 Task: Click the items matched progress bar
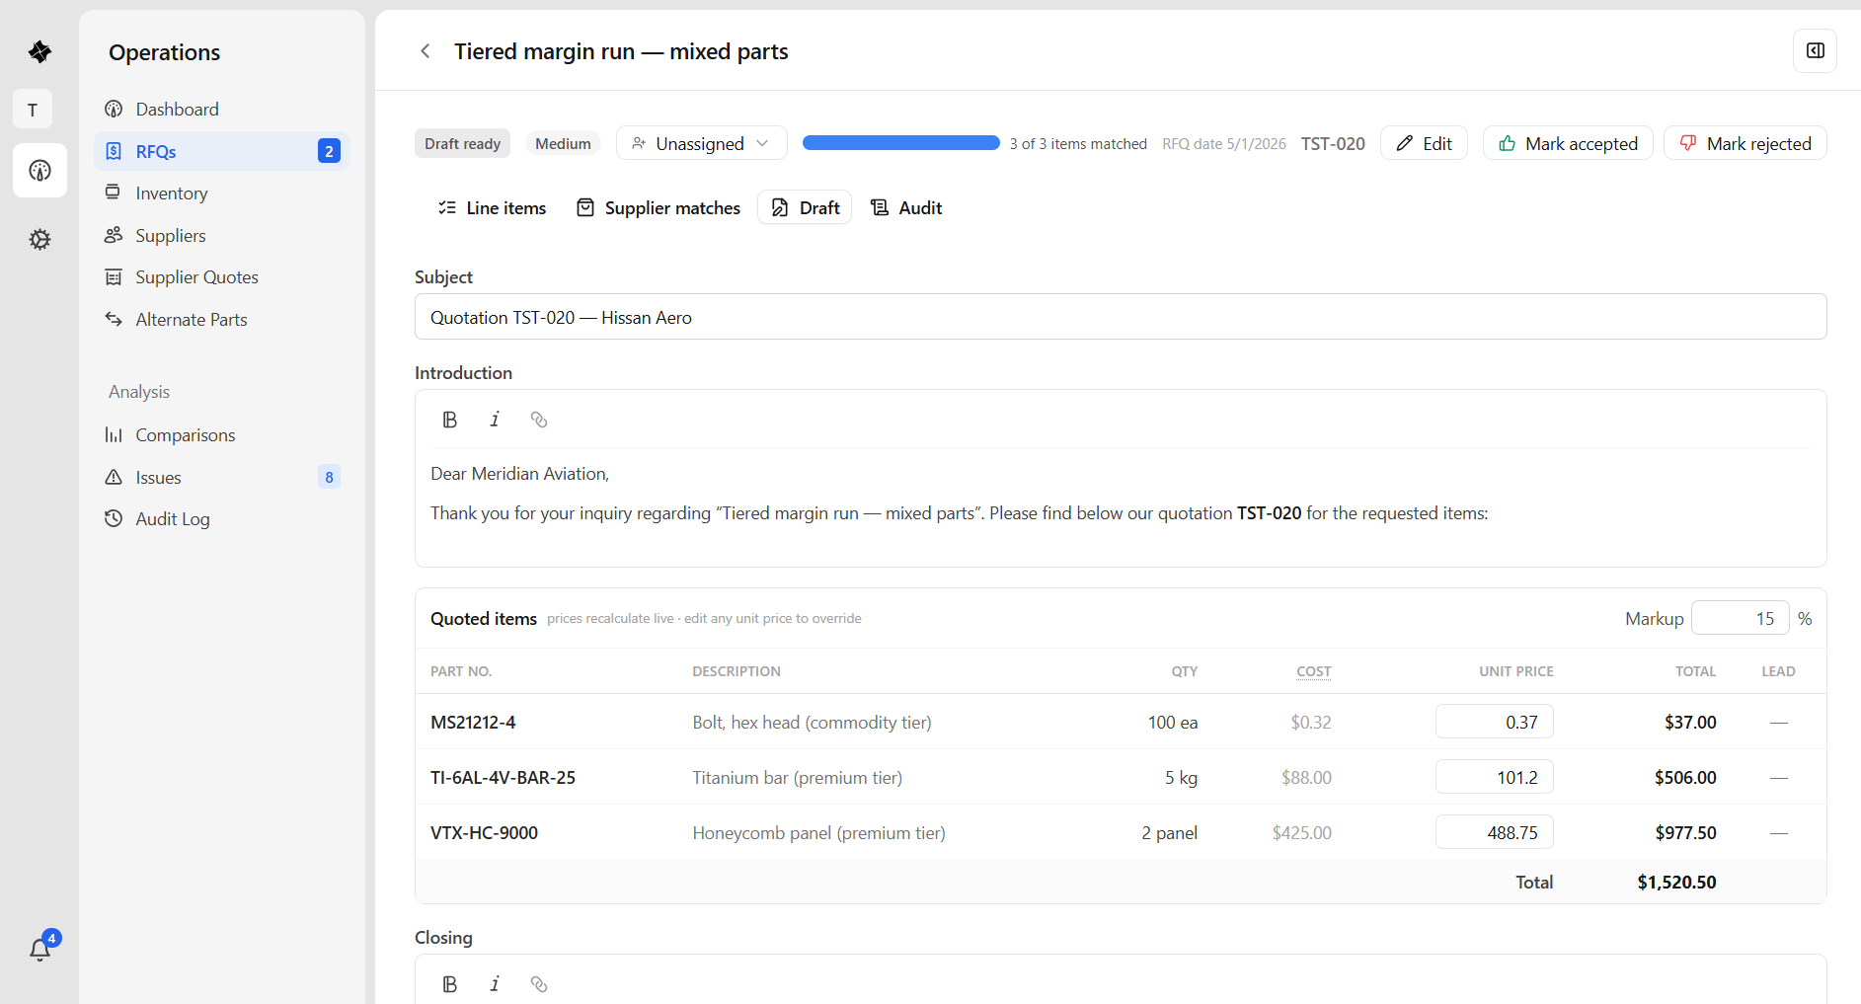[901, 143]
